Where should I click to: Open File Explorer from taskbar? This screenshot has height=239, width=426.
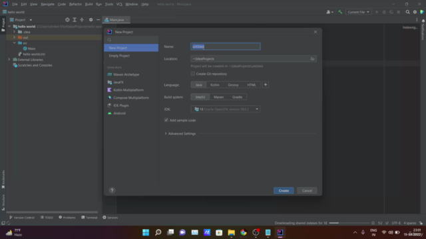coord(231,232)
